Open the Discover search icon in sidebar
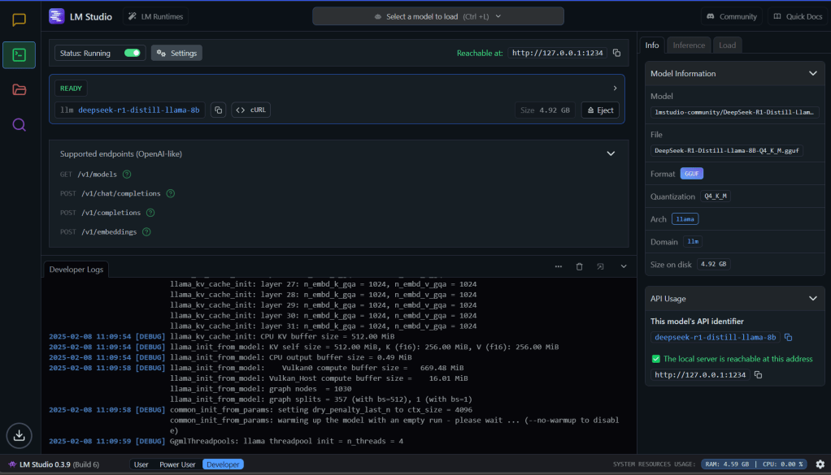Screen dimensions: 831x475 [20, 124]
